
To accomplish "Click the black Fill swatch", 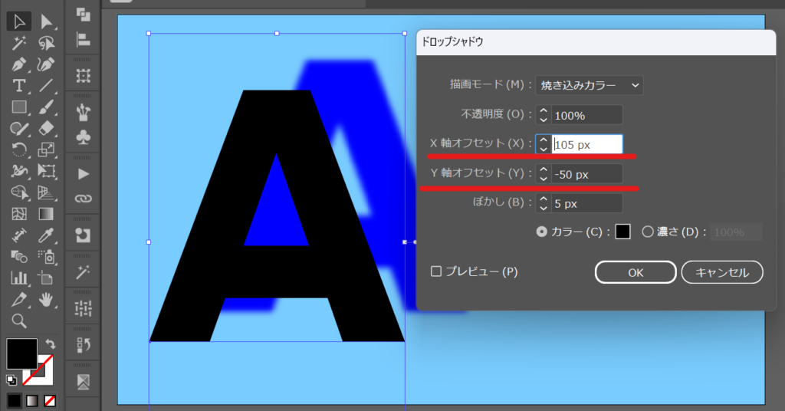I will click(21, 354).
